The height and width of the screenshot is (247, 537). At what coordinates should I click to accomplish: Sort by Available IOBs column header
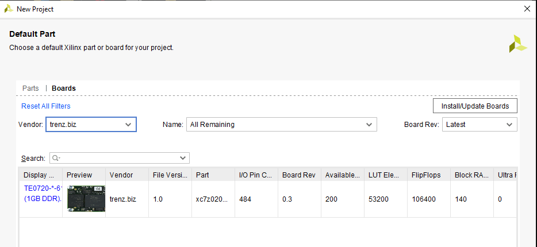(343, 175)
